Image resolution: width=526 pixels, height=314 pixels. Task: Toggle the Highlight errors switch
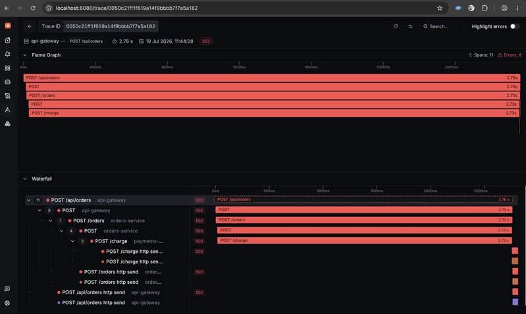point(515,26)
